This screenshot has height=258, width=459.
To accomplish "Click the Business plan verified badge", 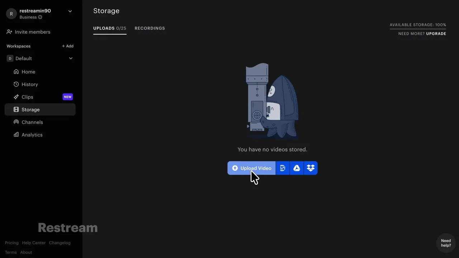I will pos(40,17).
